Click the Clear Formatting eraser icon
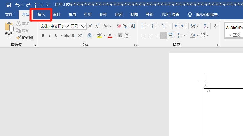Viewport: 243px width, 136px height. pyautogui.click(x=119, y=26)
